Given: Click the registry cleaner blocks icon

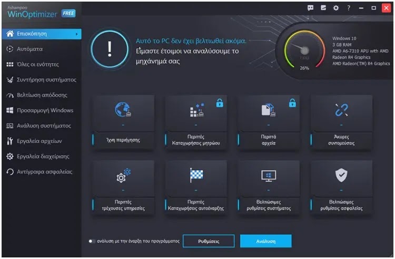Looking at the screenshot, I should [197, 110].
